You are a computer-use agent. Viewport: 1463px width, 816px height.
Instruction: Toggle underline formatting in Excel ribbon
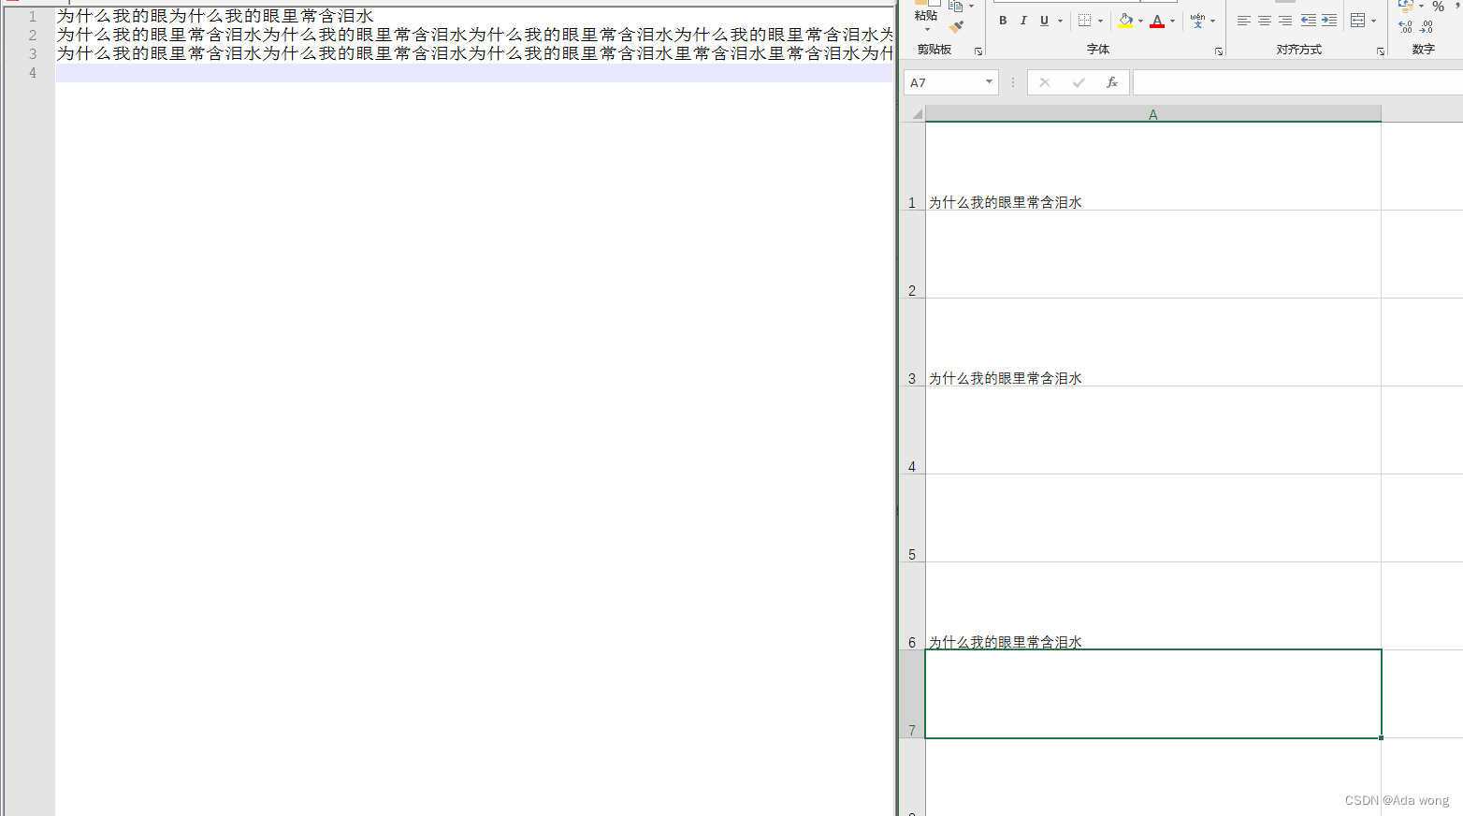(1044, 21)
